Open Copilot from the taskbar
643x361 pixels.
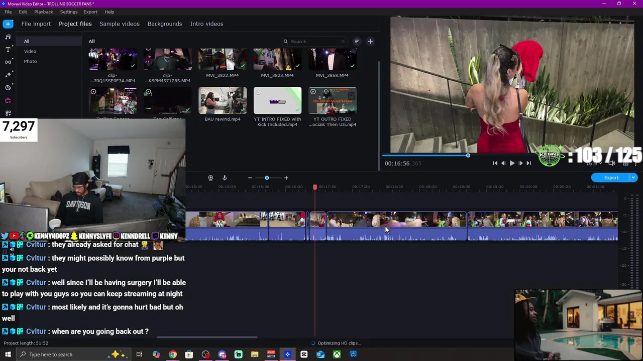tap(156, 354)
